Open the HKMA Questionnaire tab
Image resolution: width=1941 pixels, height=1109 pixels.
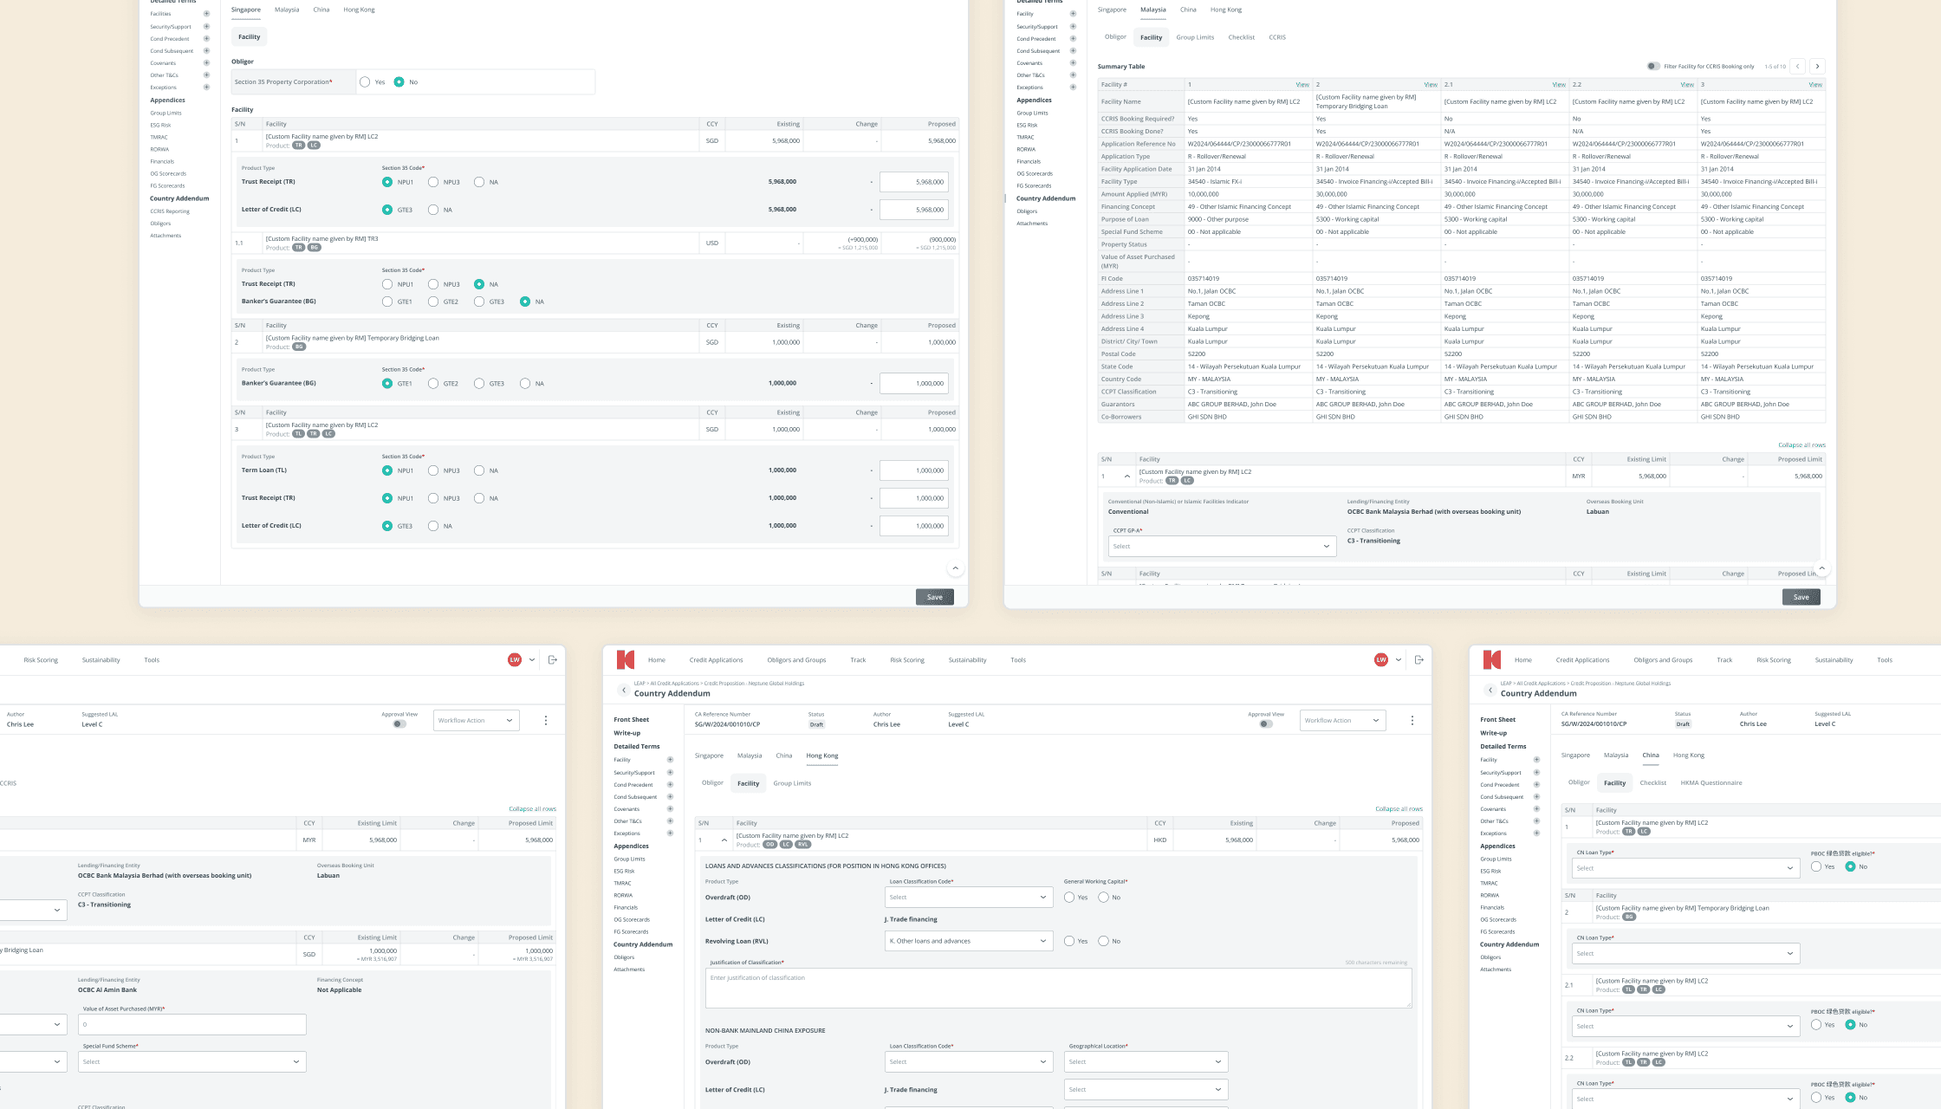[x=1711, y=783]
